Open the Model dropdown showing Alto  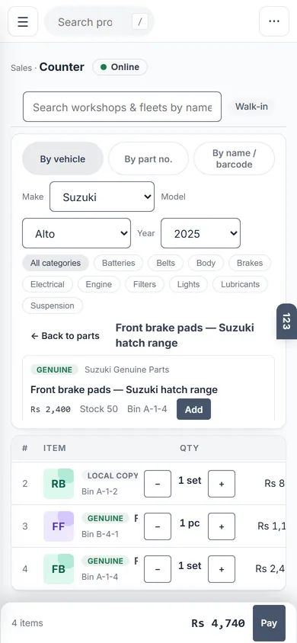click(x=77, y=233)
